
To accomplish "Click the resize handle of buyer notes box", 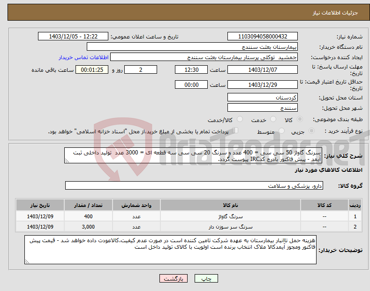I will click(27, 261).
